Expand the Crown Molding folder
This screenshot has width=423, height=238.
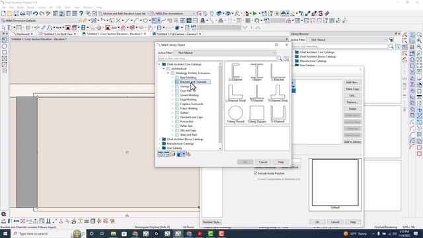173,95
